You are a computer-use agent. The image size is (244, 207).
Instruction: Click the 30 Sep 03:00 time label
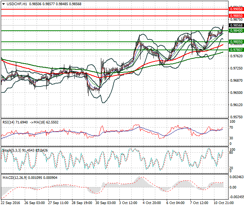[x=105, y=203]
